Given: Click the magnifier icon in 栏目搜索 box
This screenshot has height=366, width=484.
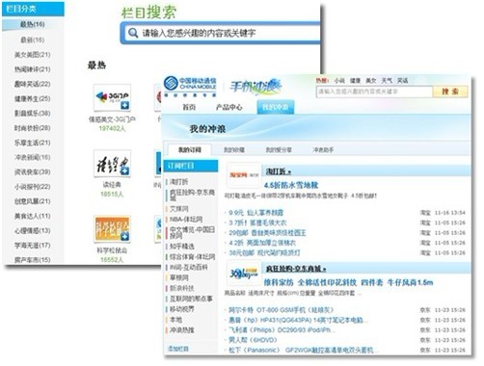Looking at the screenshot, I should (132, 33).
